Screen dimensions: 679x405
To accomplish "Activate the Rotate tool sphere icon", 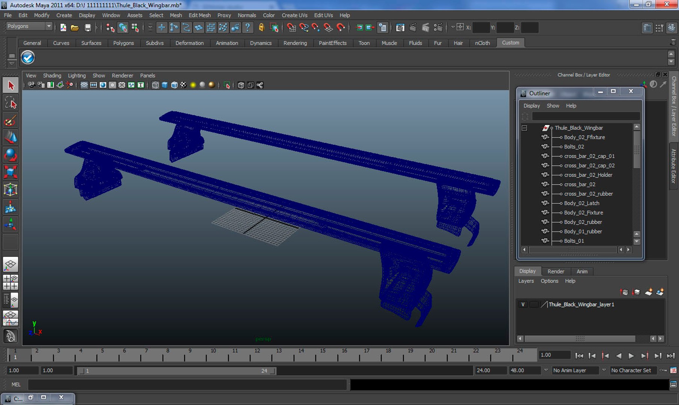I will point(11,155).
